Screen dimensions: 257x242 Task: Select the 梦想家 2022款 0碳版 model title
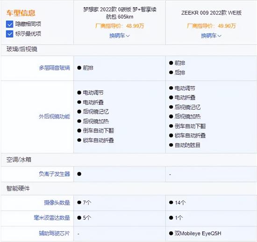tap(120, 13)
